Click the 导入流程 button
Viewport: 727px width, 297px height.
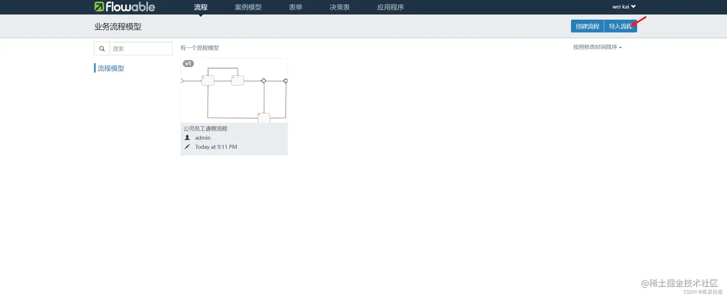click(620, 26)
